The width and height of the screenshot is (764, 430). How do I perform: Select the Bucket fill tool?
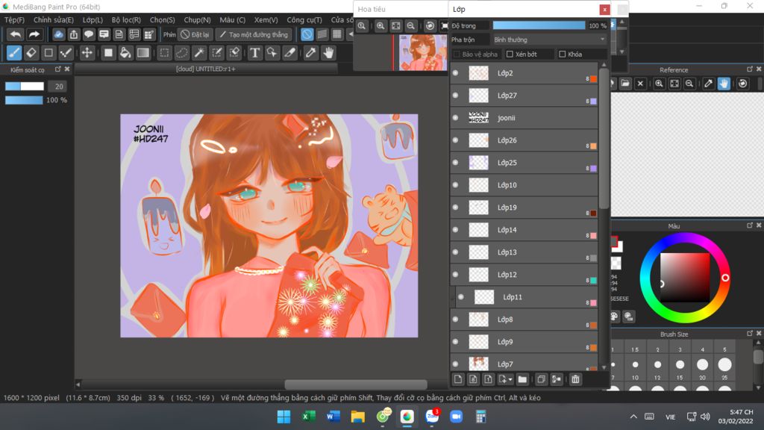click(125, 53)
